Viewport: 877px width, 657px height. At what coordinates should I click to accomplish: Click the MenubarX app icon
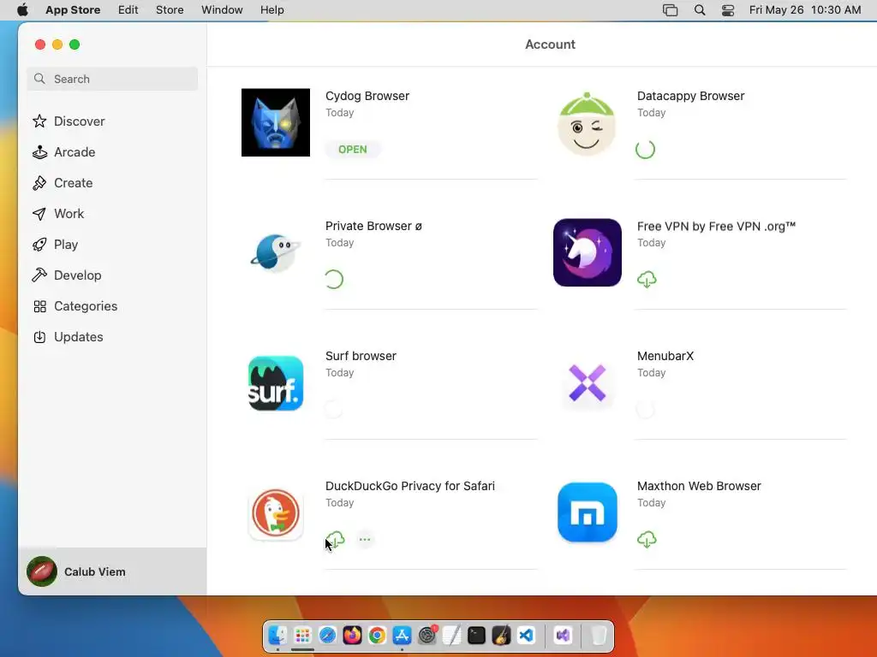[x=588, y=383]
